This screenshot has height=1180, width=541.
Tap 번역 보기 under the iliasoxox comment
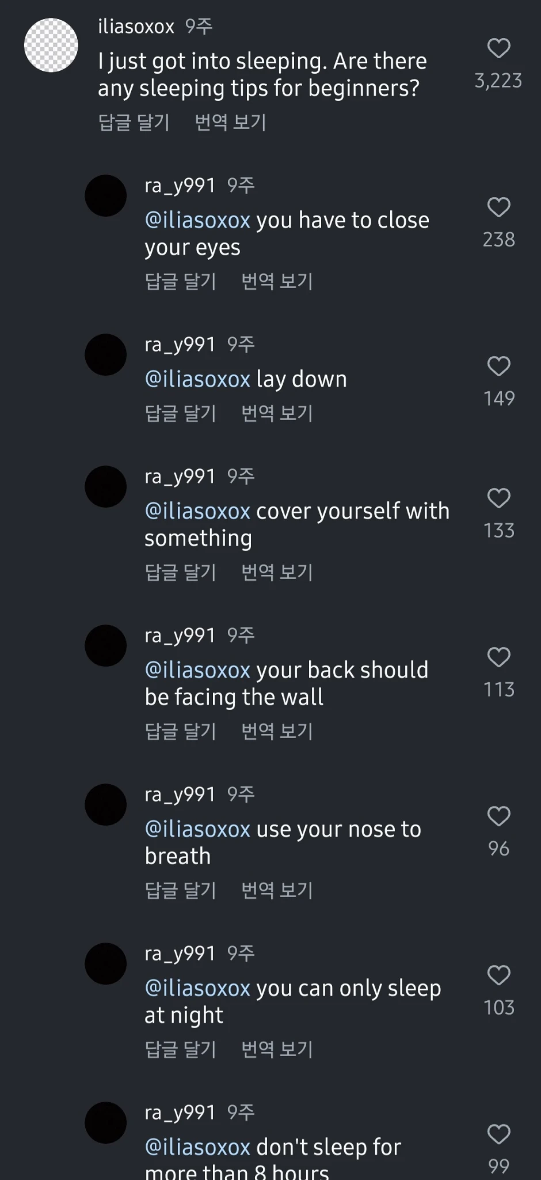click(x=230, y=122)
